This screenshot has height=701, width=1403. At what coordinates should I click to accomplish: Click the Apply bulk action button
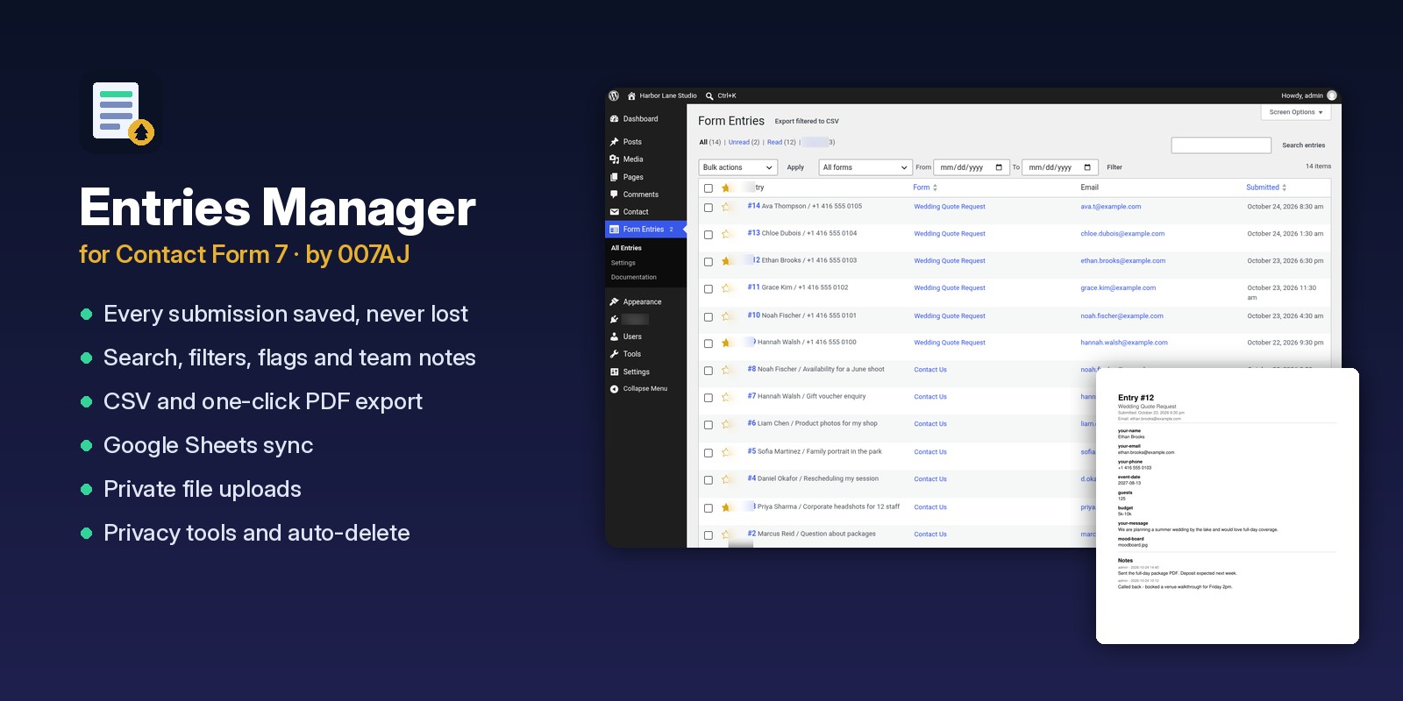[x=795, y=167]
